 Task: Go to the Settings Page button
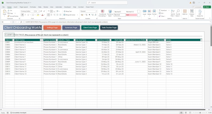[x=52, y=27]
